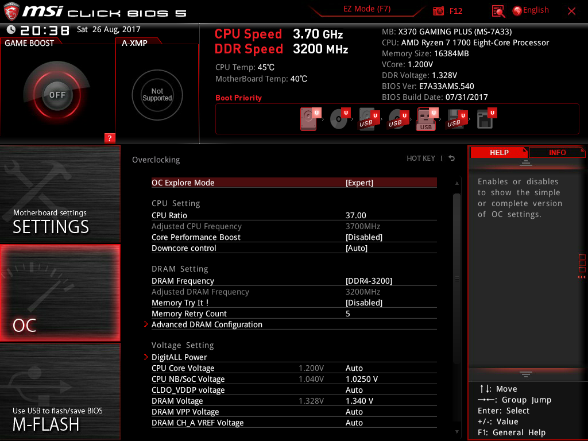
Task: Select the USB key boot device
Action: click(x=427, y=119)
